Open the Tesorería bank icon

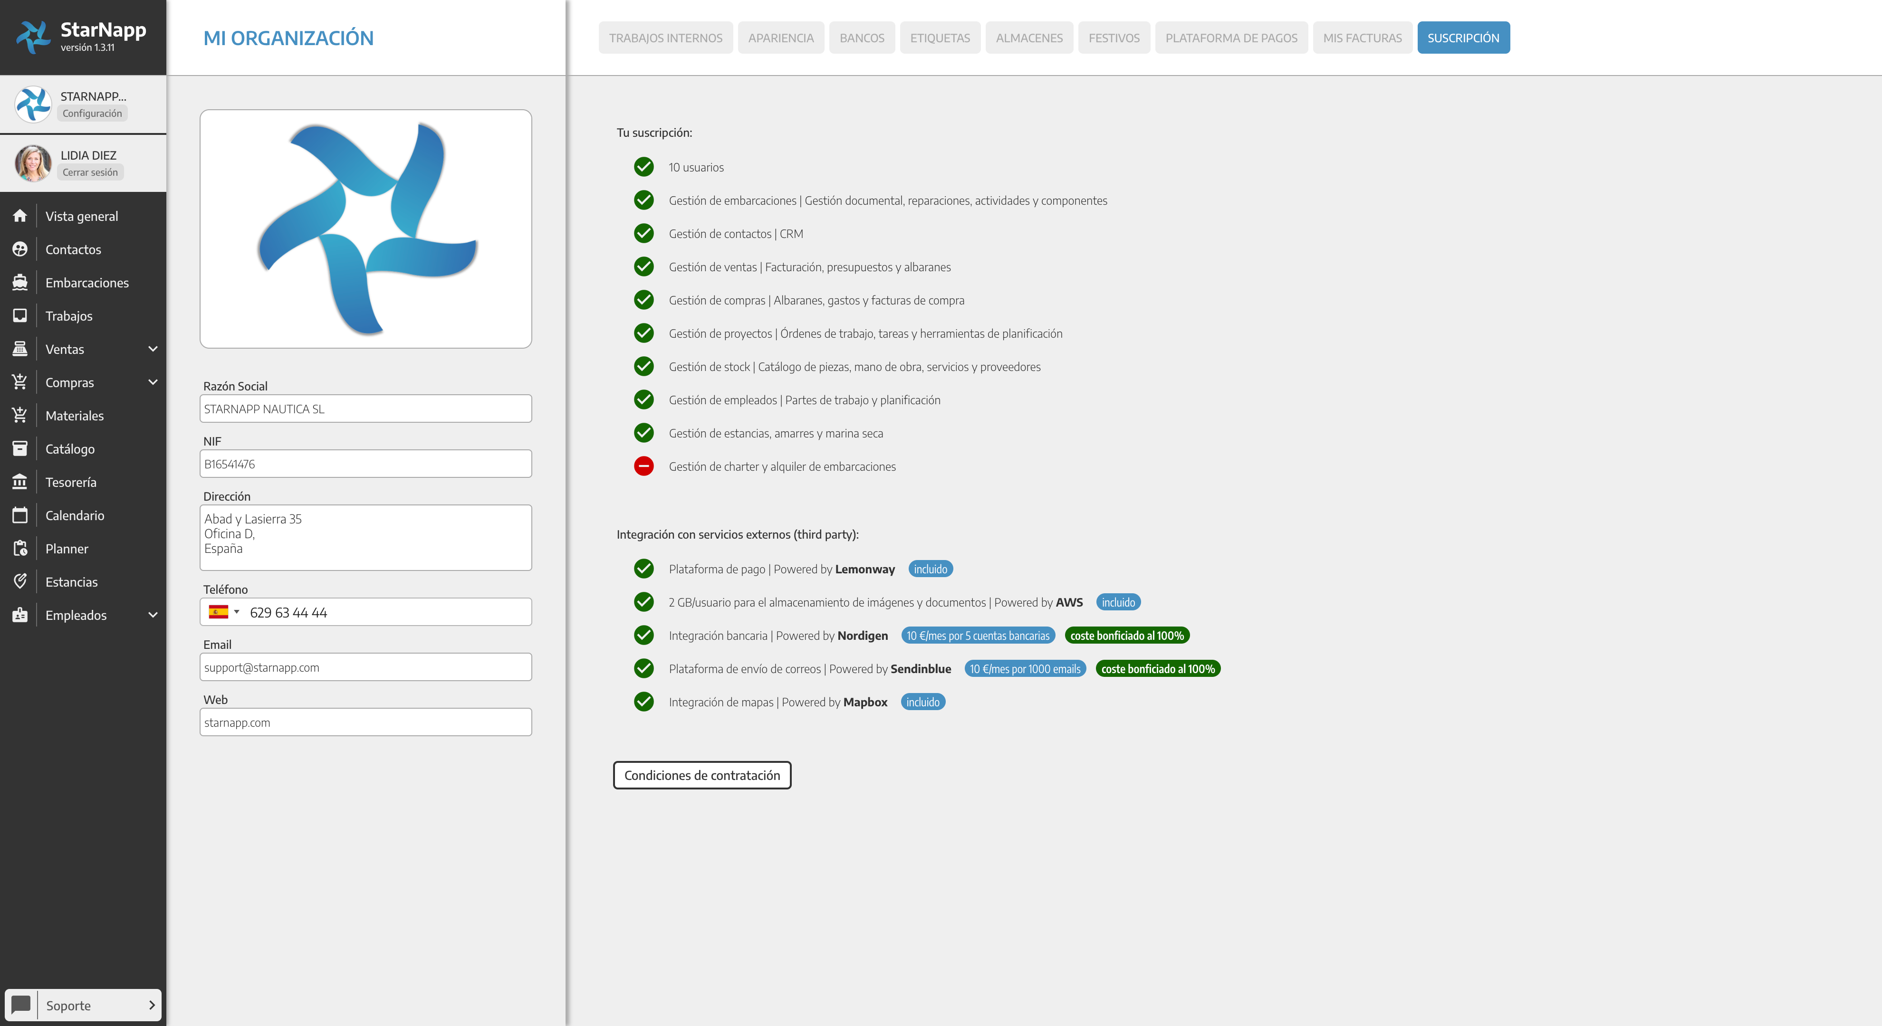[20, 482]
